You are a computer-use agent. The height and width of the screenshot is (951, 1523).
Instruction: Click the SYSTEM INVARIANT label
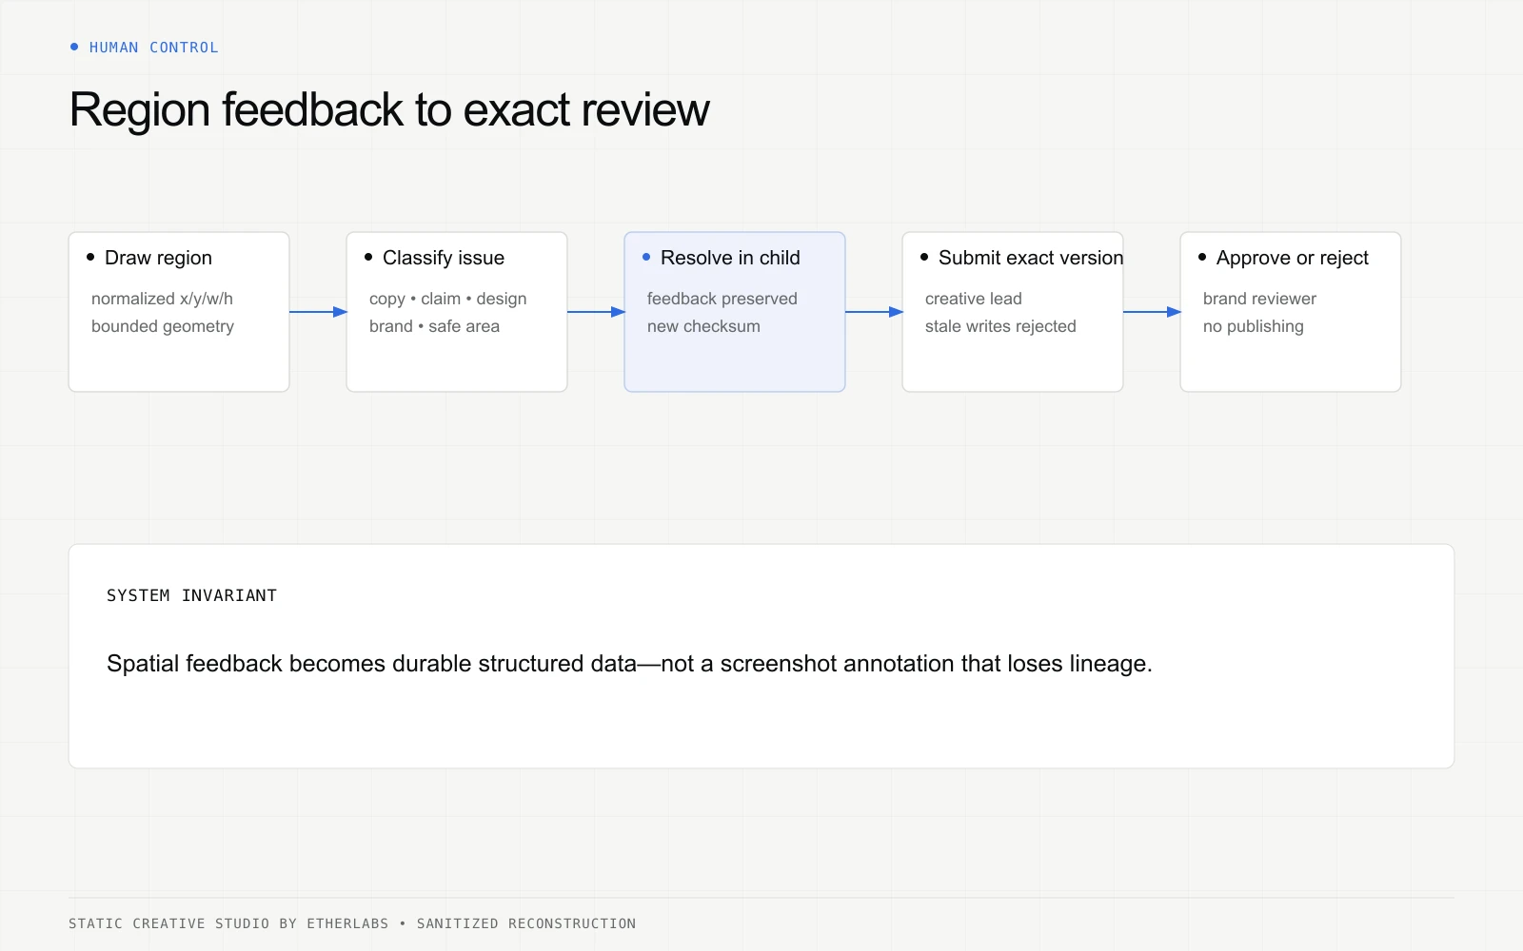click(x=191, y=595)
